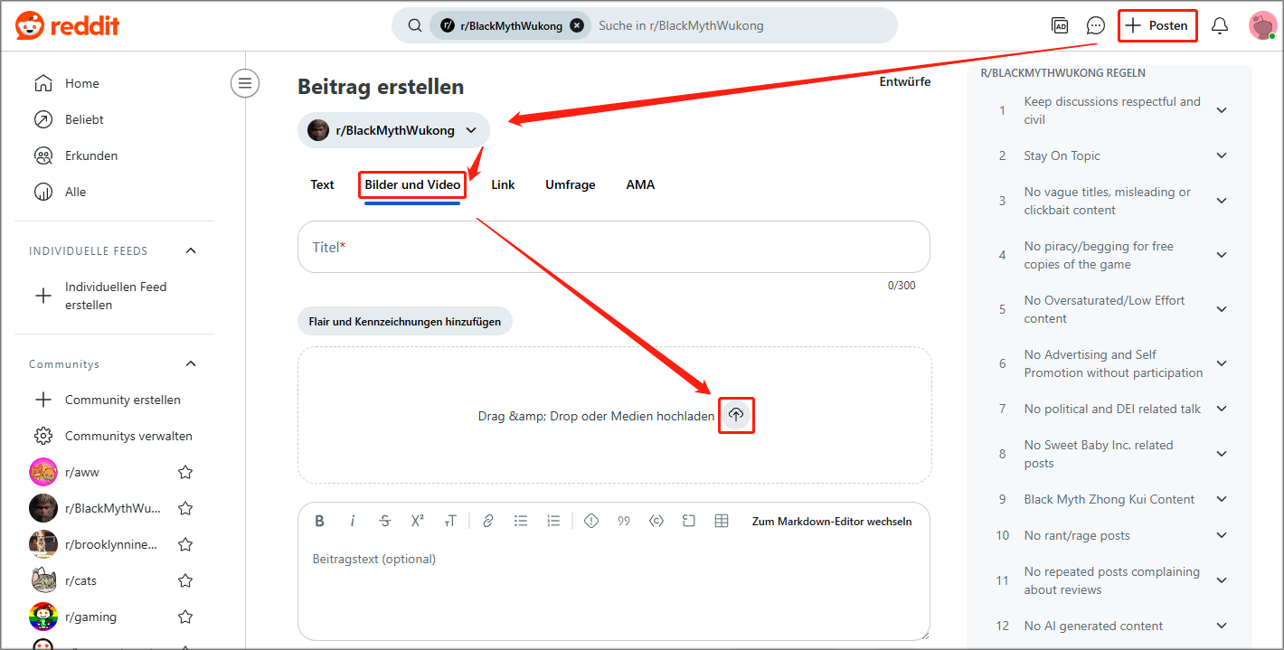Open the Reddit home logo
This screenshot has width=1284, height=650.
67,26
